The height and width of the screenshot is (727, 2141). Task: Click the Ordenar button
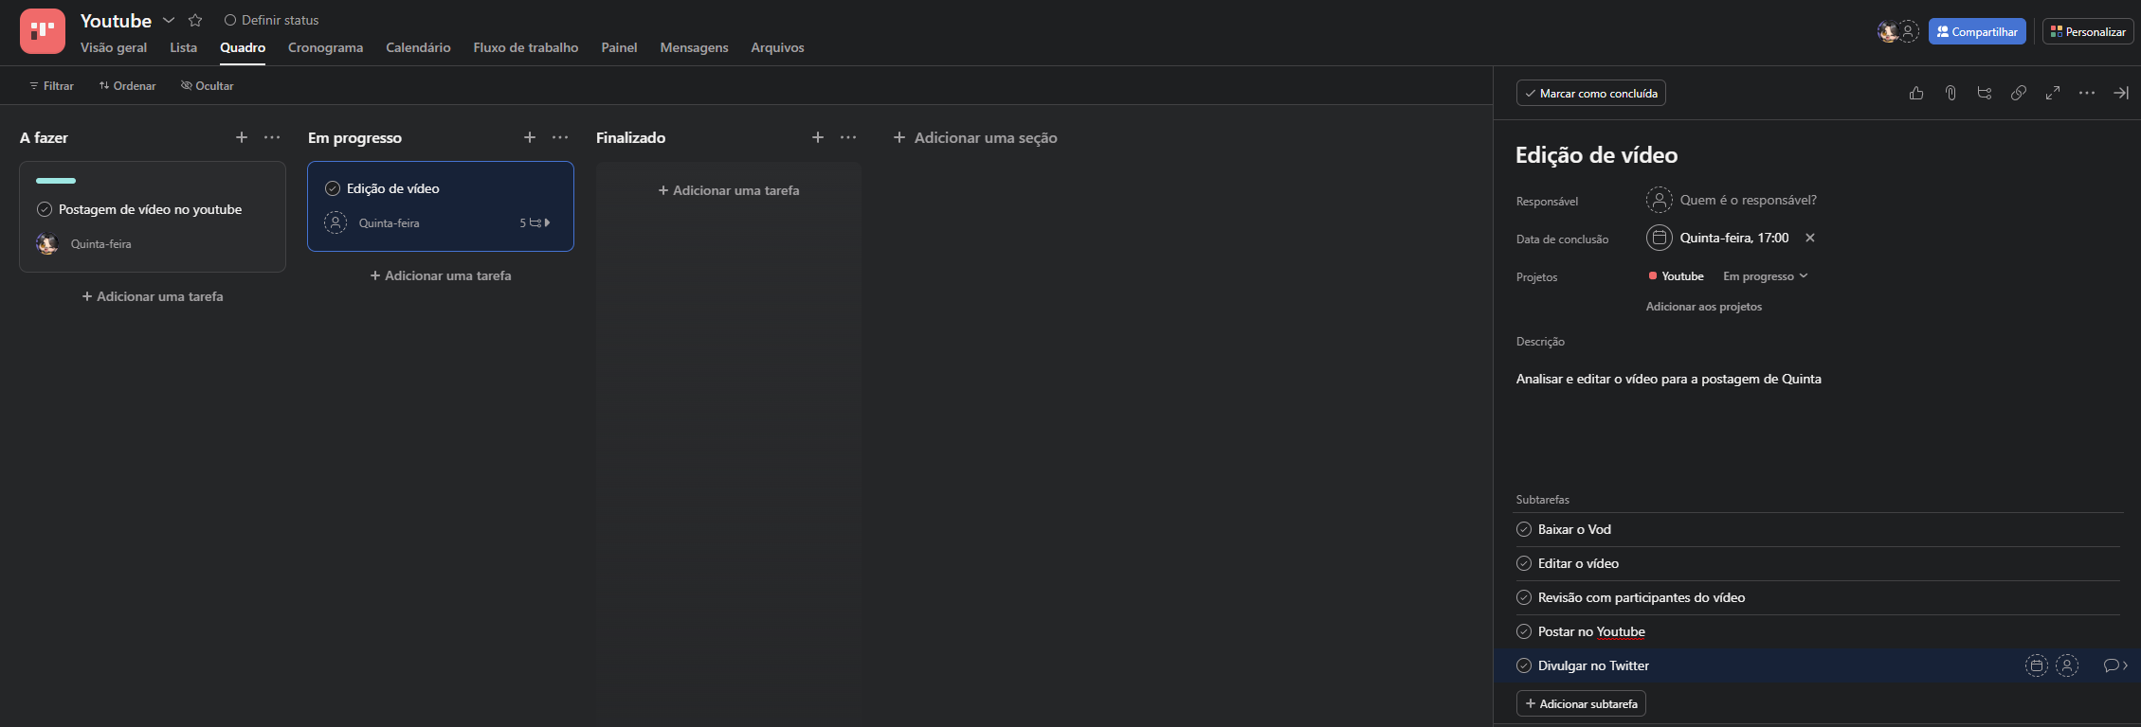point(127,85)
